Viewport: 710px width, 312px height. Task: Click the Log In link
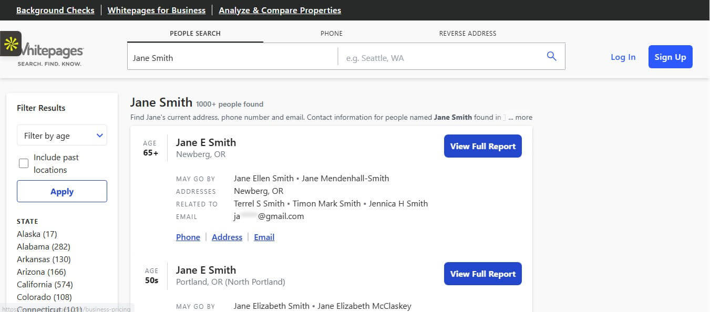(623, 57)
